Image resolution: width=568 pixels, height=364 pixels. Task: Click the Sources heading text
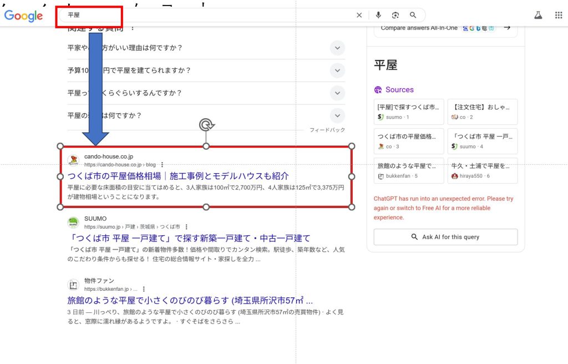(399, 89)
